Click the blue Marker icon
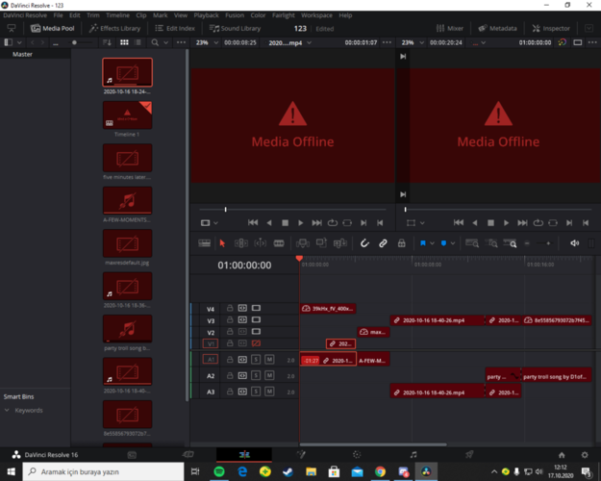This screenshot has width=601, height=481. point(444,243)
